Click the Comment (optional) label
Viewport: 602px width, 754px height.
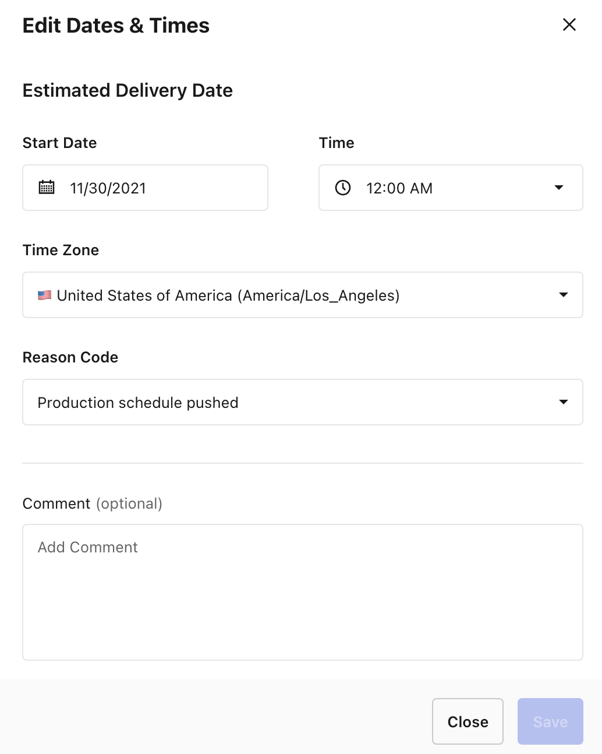click(x=93, y=503)
